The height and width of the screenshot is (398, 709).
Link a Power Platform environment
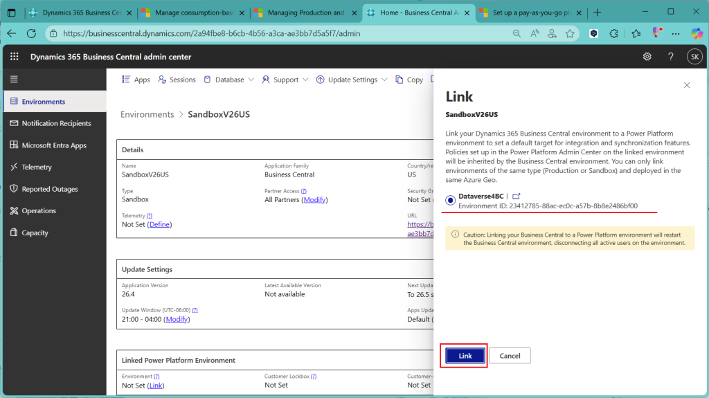pos(156,386)
